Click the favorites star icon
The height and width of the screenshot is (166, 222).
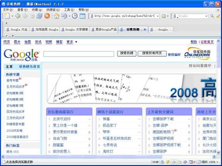(7, 23)
